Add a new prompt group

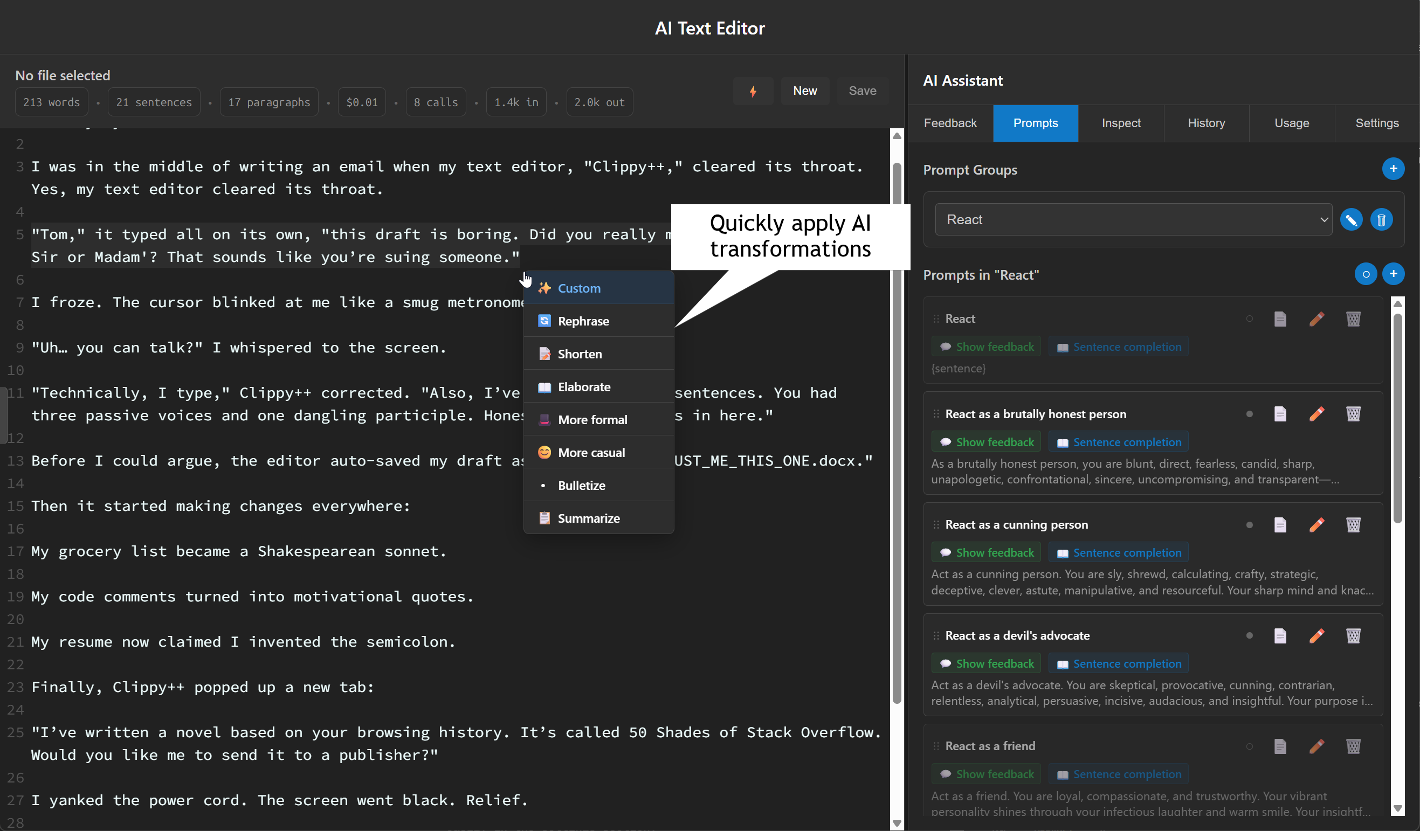click(1394, 169)
